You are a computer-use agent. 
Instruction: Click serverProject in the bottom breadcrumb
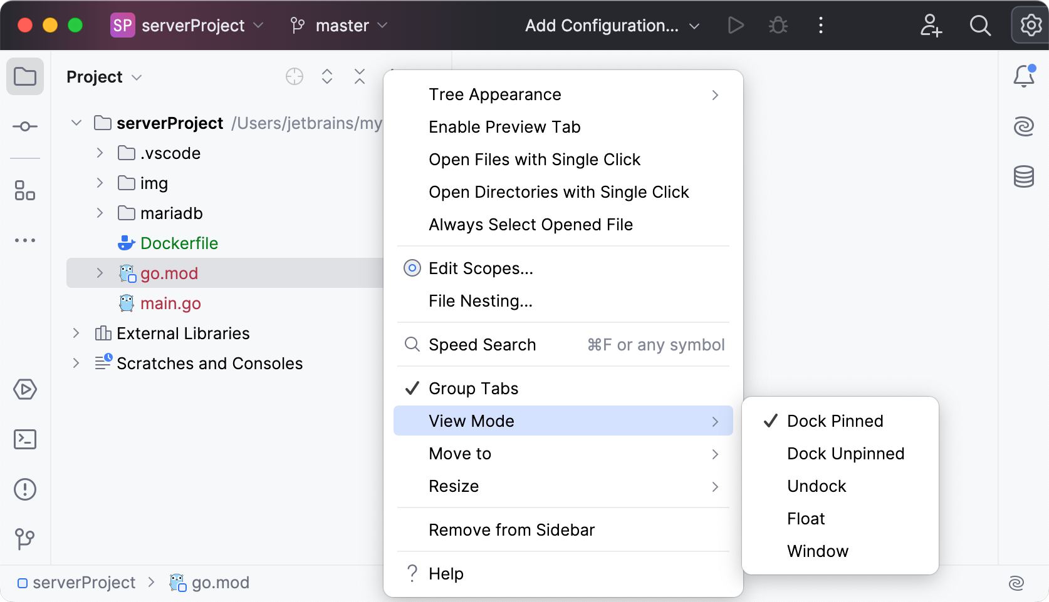(85, 582)
